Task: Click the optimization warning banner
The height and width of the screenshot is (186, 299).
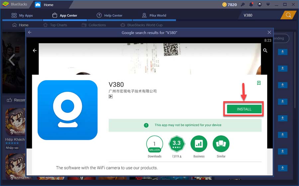Action: click(185, 125)
